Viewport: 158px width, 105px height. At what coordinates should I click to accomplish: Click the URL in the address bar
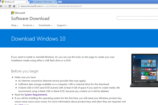(51, 6)
